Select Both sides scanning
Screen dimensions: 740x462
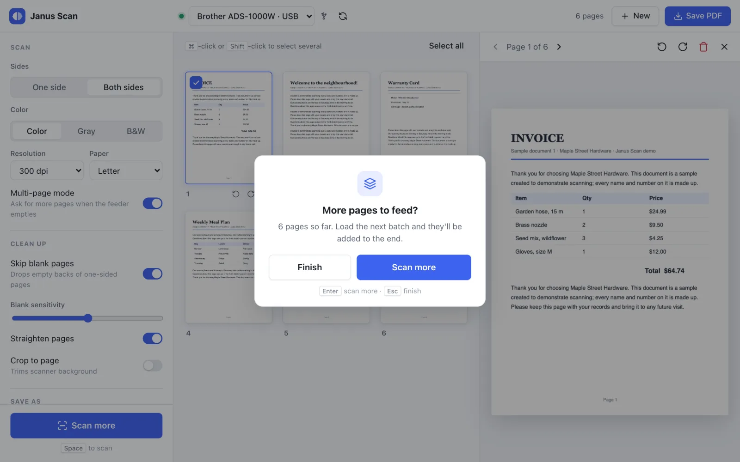123,87
